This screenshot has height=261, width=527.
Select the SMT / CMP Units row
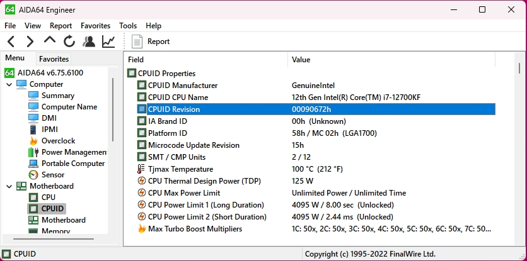[316, 157]
